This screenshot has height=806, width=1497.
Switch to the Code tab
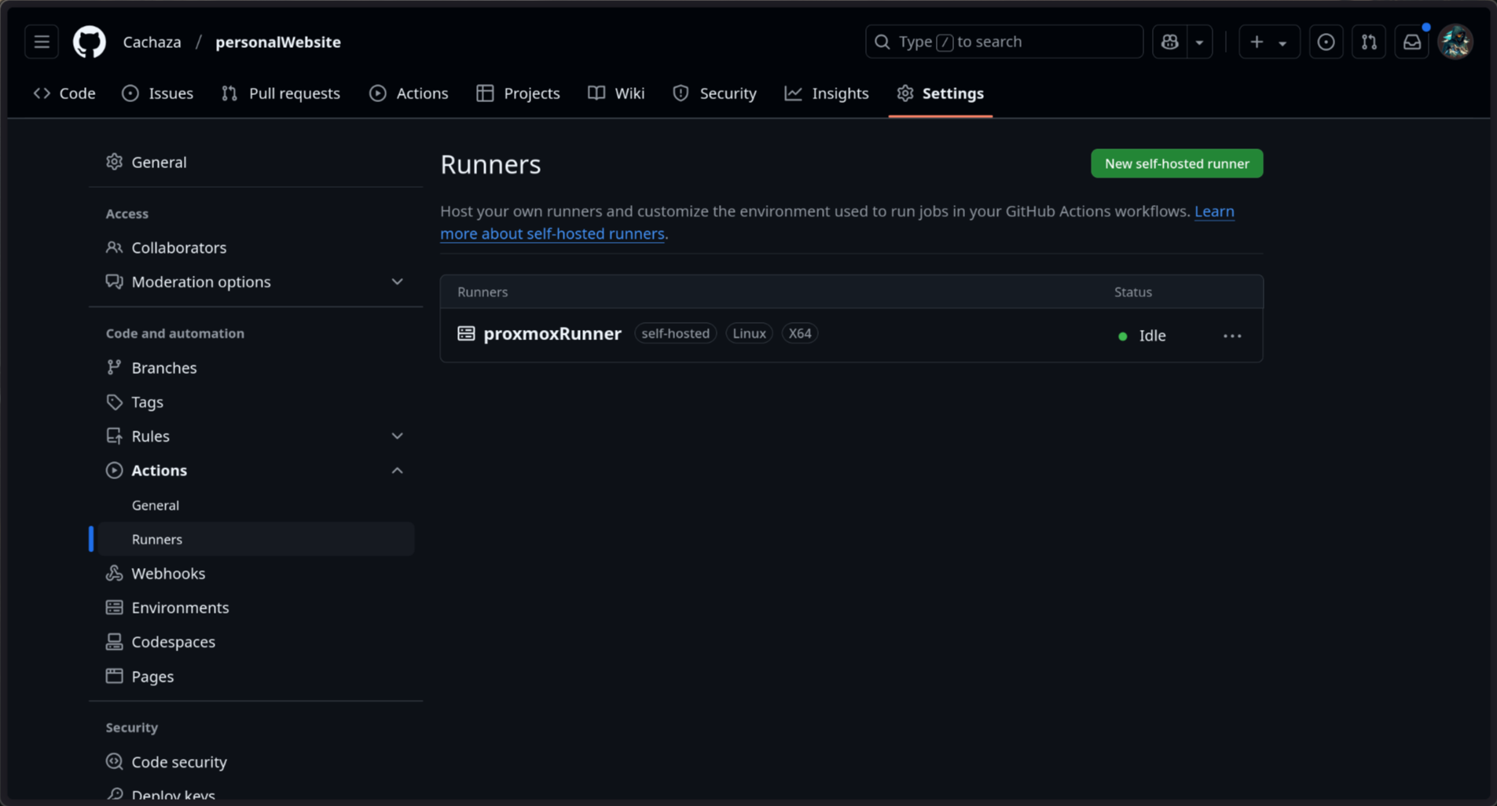pos(64,93)
